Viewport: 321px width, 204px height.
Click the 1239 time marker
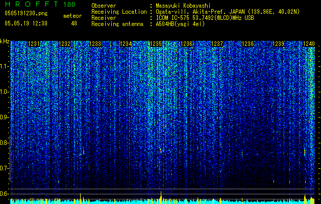(279, 44)
